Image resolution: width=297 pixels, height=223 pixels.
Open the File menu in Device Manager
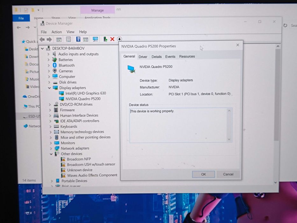coord(44,32)
